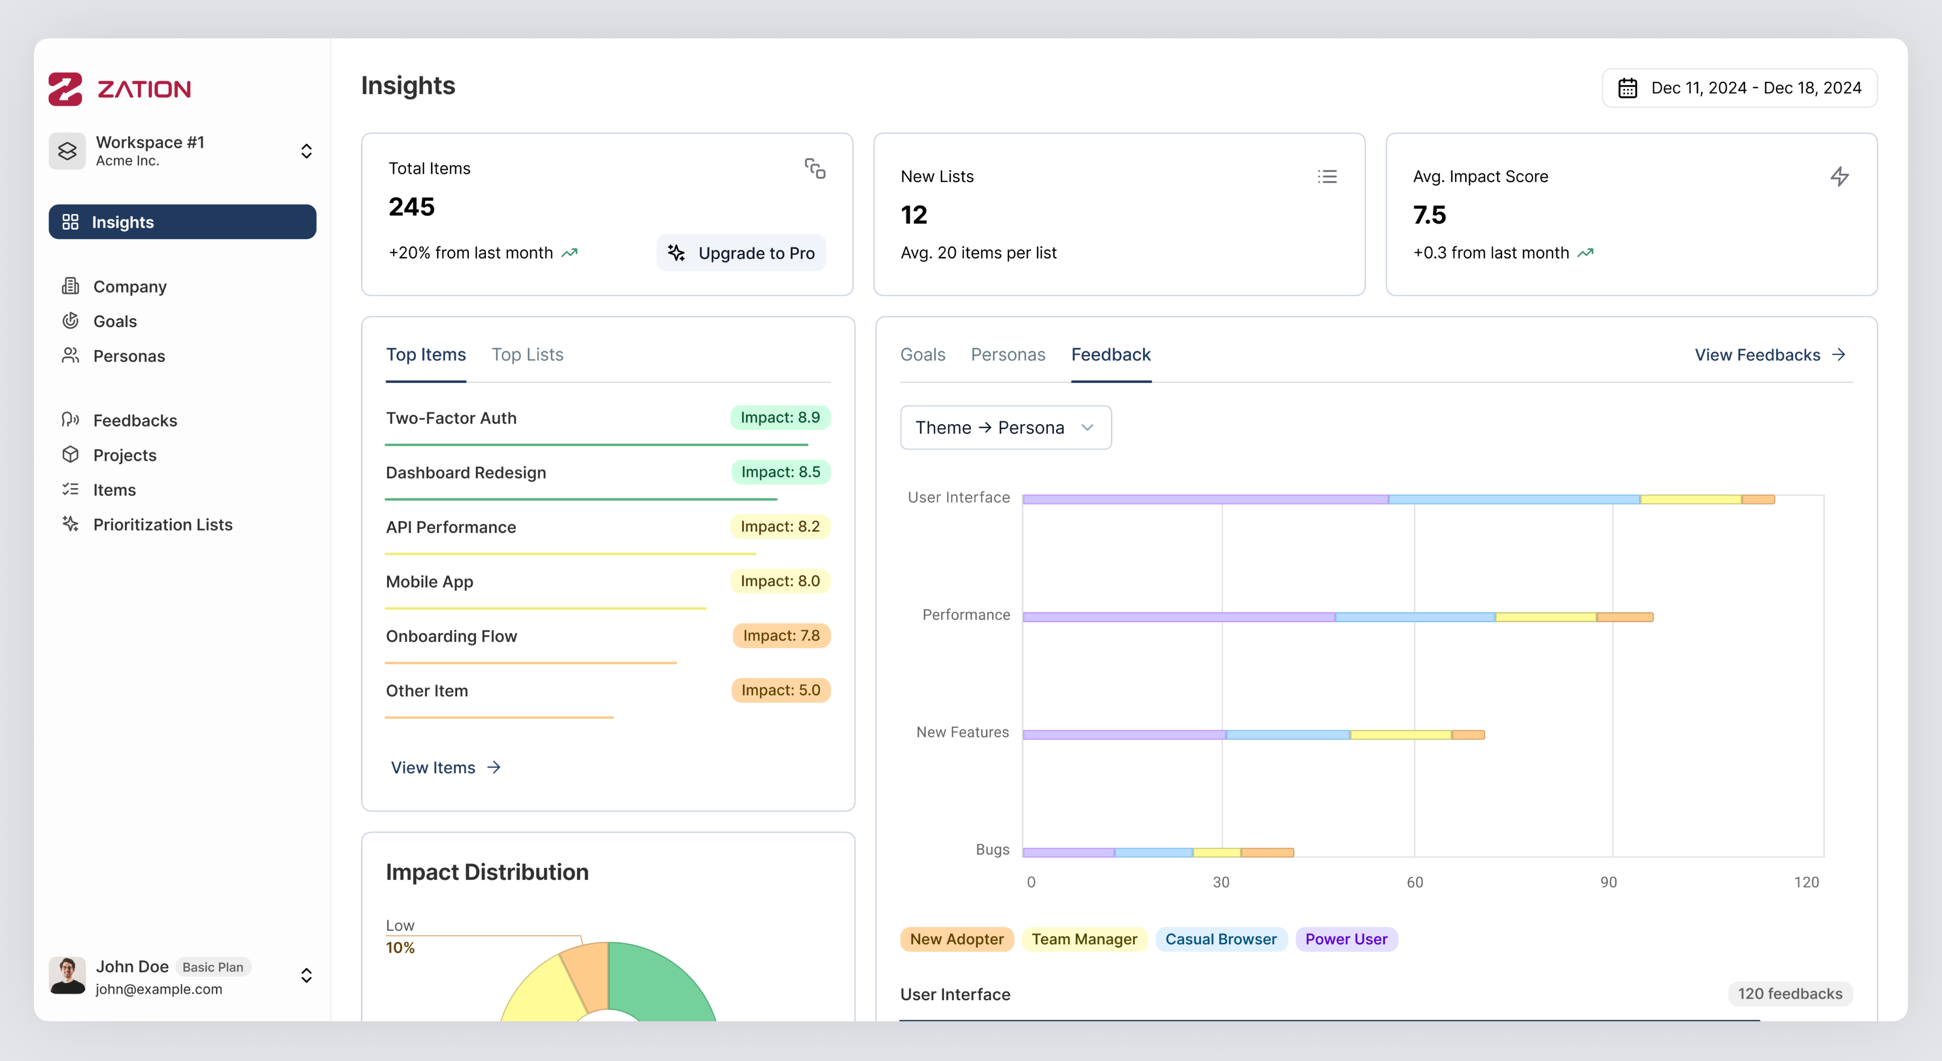Switch to the Top Lists tab
1942x1061 pixels.
pyautogui.click(x=527, y=354)
